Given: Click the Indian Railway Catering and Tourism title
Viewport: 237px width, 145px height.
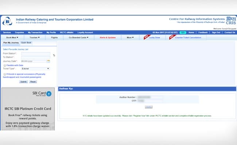Looking at the screenshot, I should point(55,20).
